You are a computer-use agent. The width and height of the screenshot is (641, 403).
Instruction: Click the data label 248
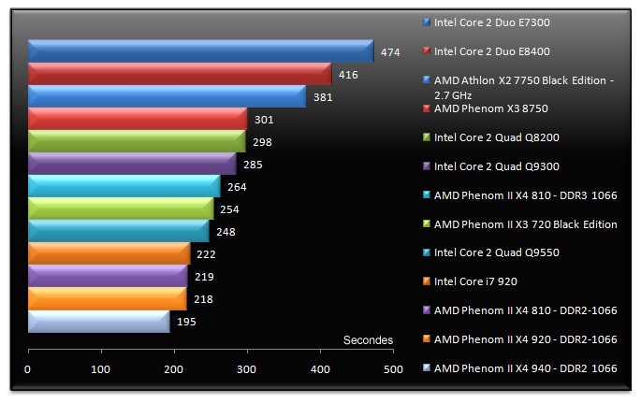click(226, 232)
